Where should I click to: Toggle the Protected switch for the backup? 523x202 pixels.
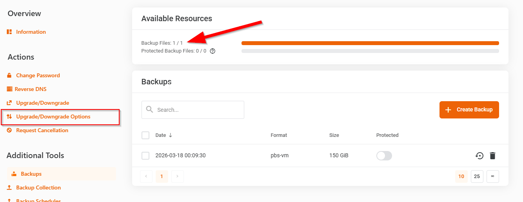384,156
